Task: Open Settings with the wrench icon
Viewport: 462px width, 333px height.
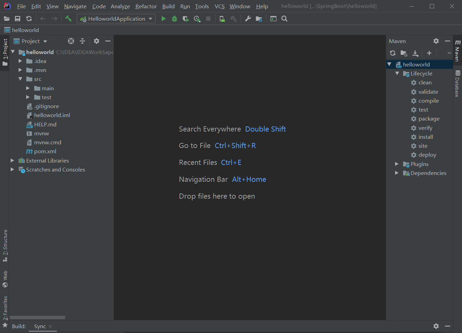Action: (x=248, y=19)
